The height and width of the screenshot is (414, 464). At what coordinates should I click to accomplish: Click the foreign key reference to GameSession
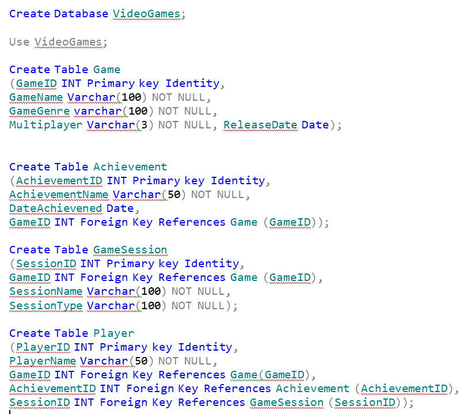[x=286, y=402]
